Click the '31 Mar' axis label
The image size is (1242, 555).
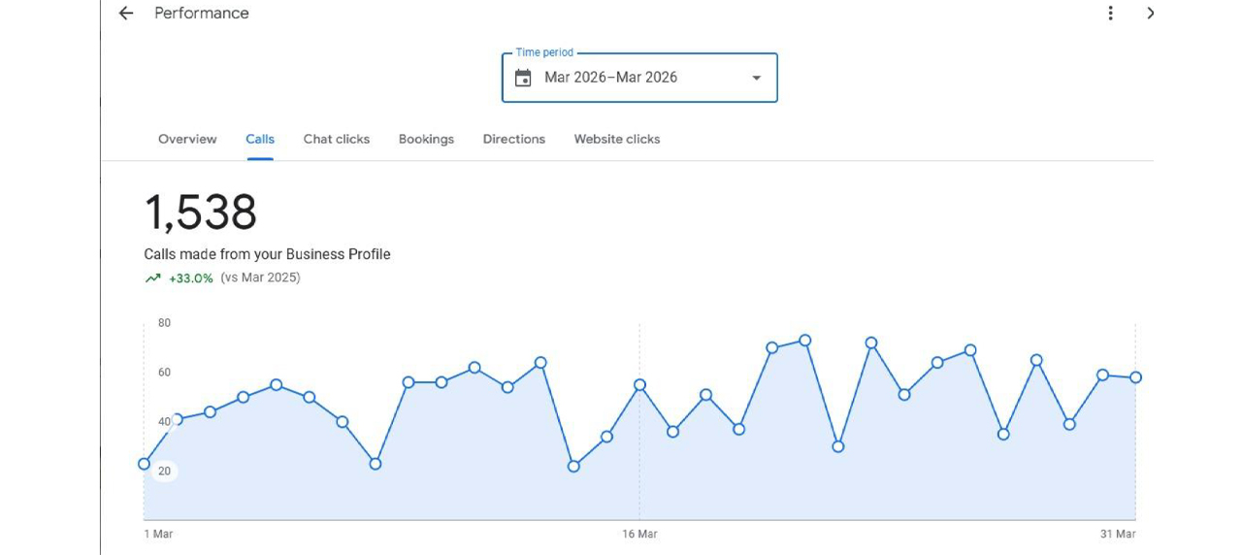click(1118, 534)
